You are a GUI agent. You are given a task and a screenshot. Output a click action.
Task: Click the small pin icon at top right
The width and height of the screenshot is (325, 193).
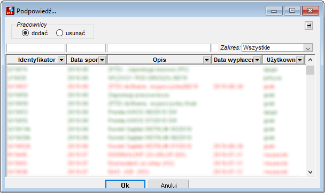point(308,26)
